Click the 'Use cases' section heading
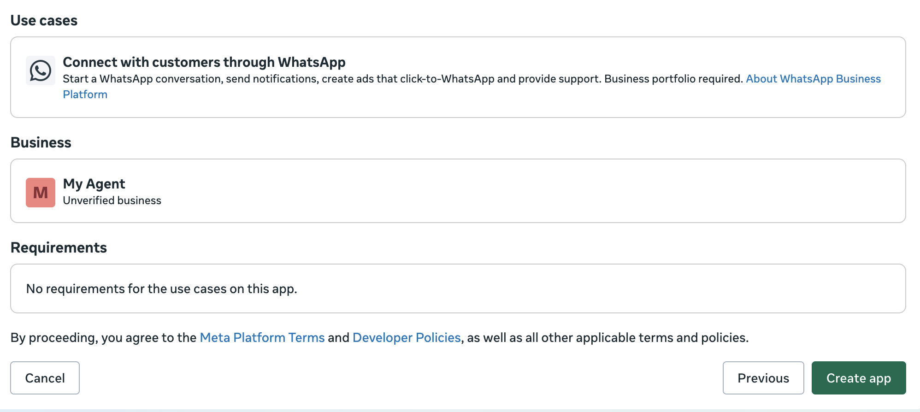The height and width of the screenshot is (412, 920). click(44, 20)
